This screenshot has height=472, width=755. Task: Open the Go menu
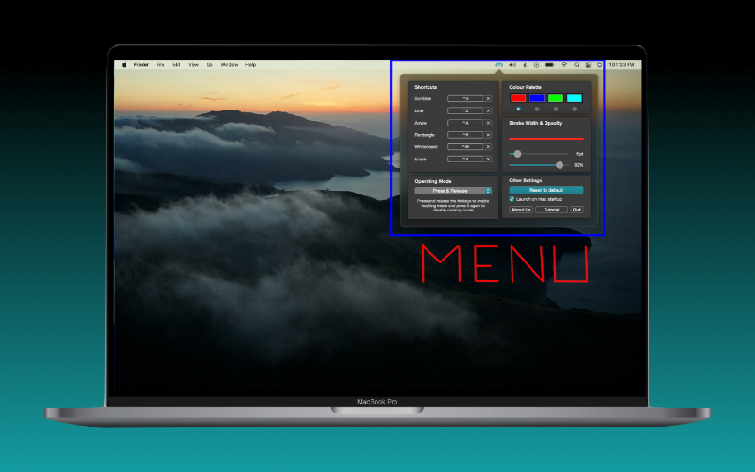[x=210, y=64]
